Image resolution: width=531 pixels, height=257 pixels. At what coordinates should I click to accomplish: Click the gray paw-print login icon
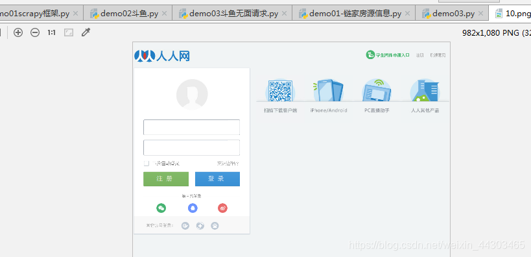click(x=215, y=225)
